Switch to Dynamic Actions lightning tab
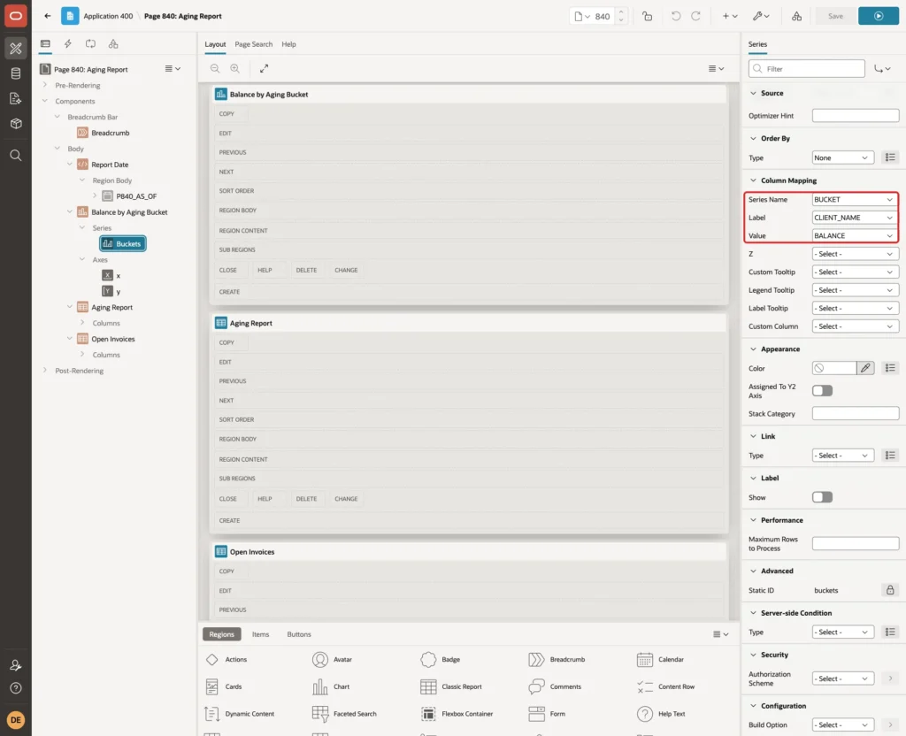The image size is (906, 736). [67, 44]
